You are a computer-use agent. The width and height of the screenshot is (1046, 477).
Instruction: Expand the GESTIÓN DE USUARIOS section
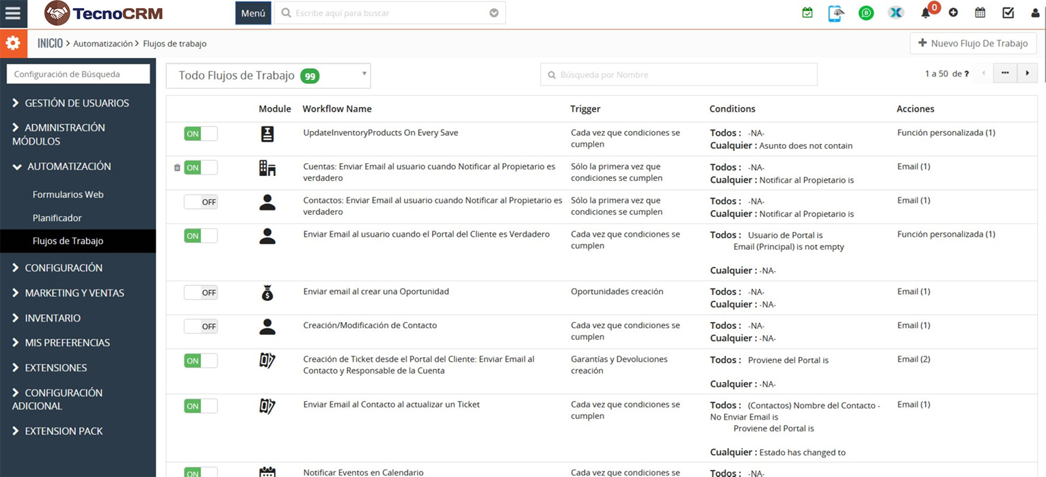point(77,103)
